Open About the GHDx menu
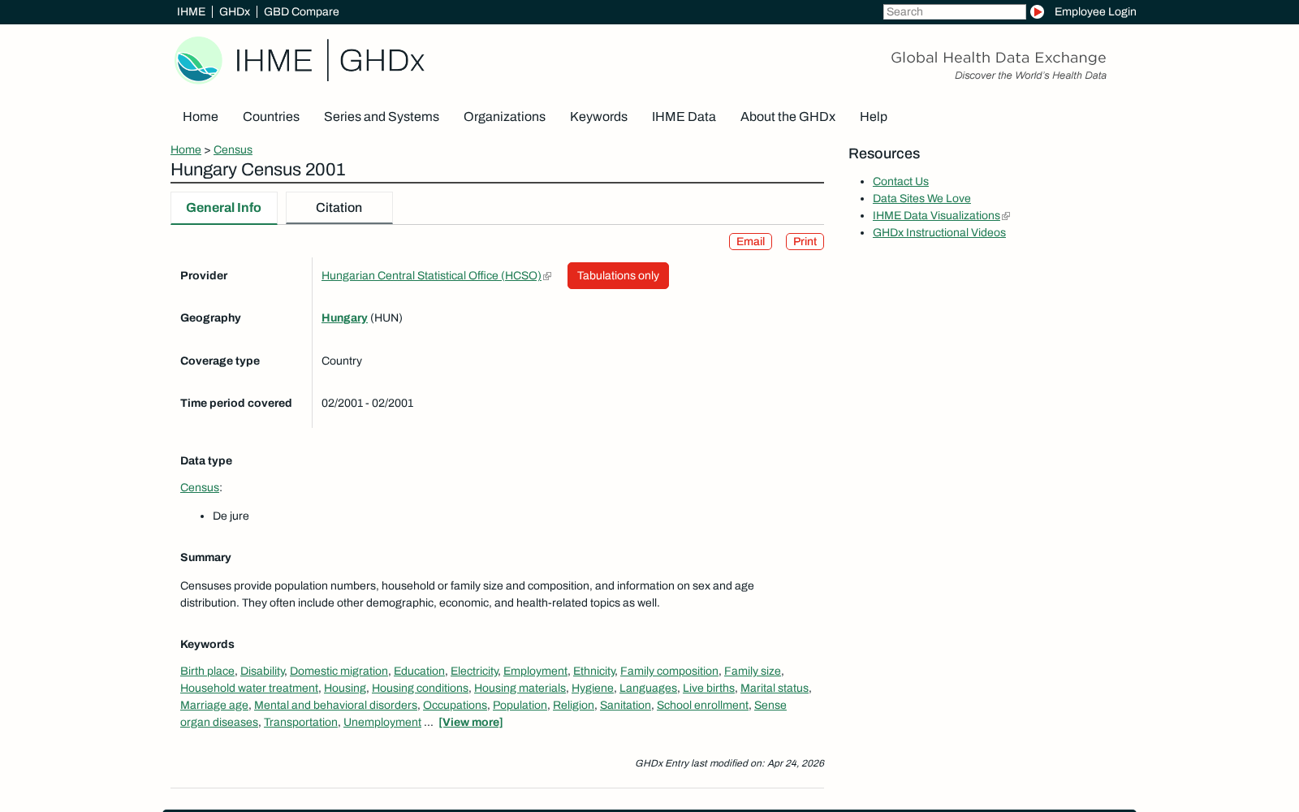The width and height of the screenshot is (1299, 812). coord(788,117)
